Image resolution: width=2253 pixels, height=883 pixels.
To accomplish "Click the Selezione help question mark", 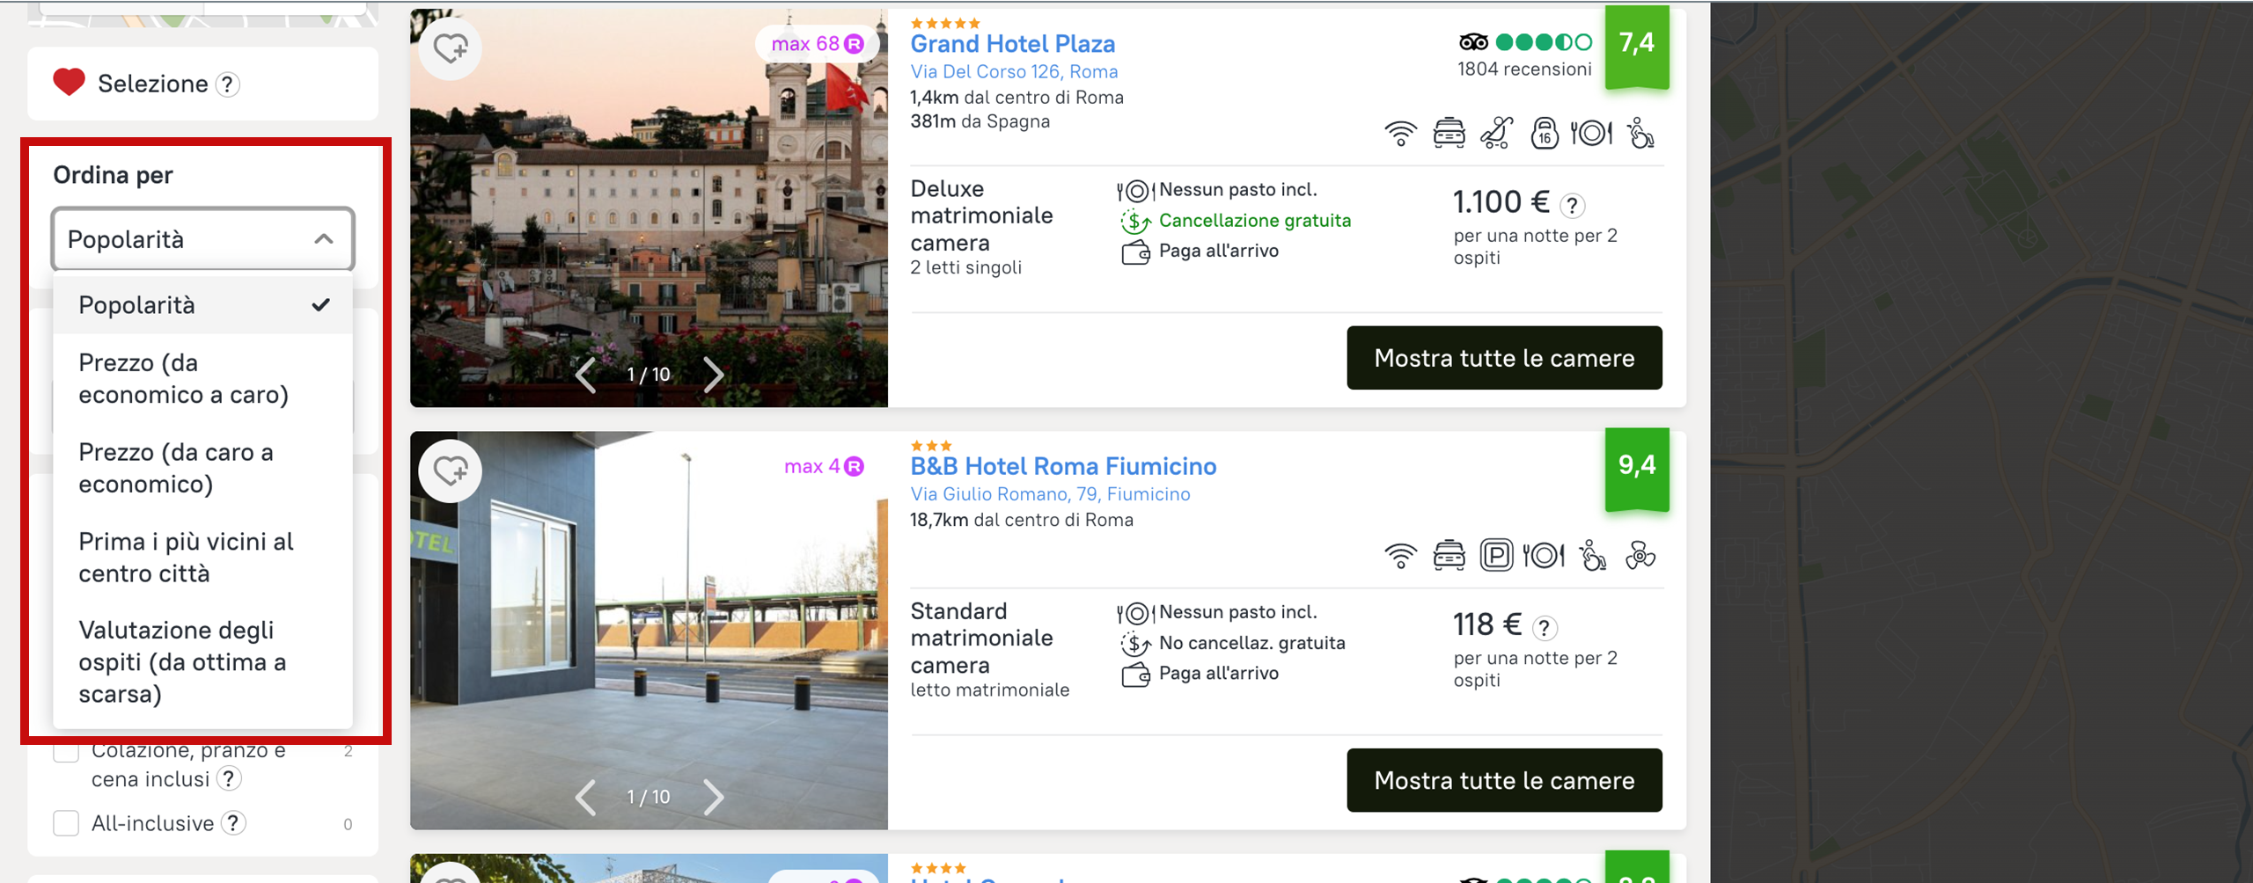I will pos(228,84).
